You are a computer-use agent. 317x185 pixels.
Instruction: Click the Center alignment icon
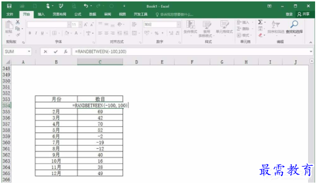click(x=106, y=33)
